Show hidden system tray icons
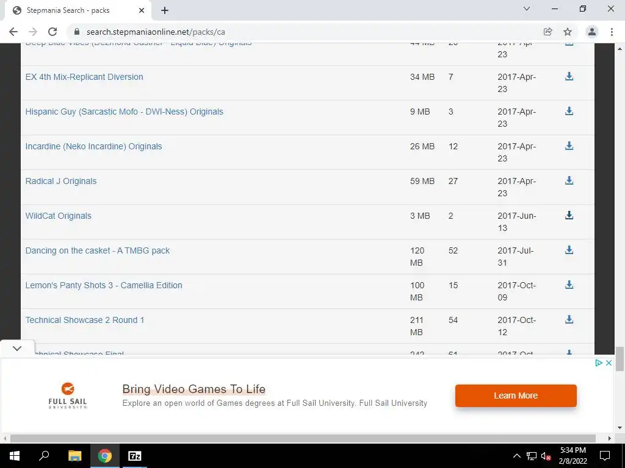Image resolution: width=625 pixels, height=468 pixels. tap(516, 456)
